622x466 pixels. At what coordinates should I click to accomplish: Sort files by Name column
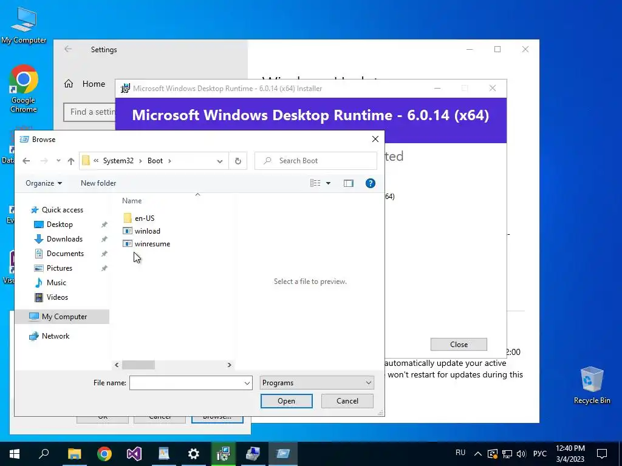pyautogui.click(x=132, y=201)
